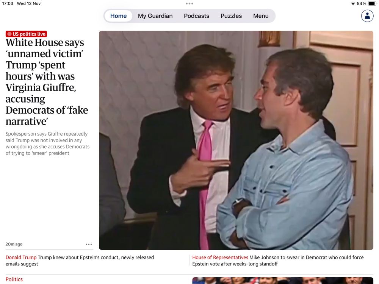Open the My Guardian tab
Screen dimensions: 379x284
155,16
